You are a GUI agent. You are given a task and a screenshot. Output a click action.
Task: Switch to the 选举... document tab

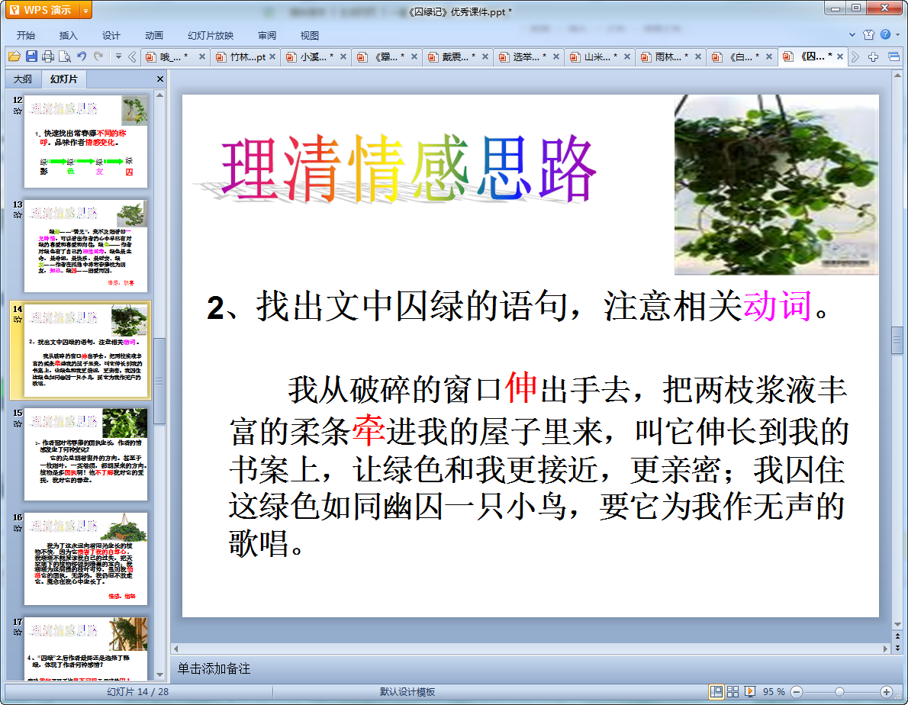pos(530,56)
